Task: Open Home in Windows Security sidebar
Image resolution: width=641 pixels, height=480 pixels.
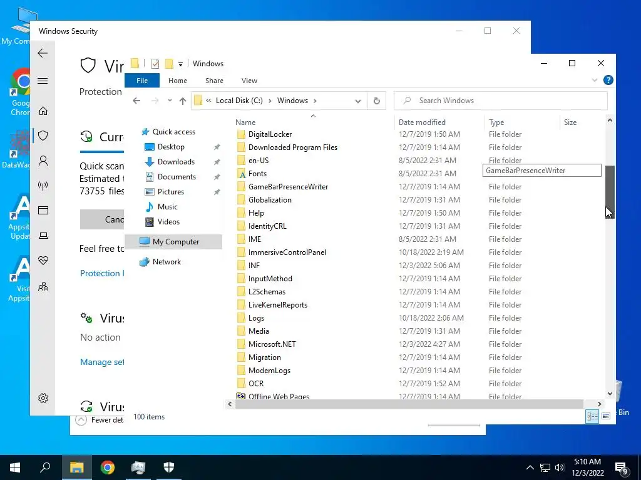Action: [43, 111]
